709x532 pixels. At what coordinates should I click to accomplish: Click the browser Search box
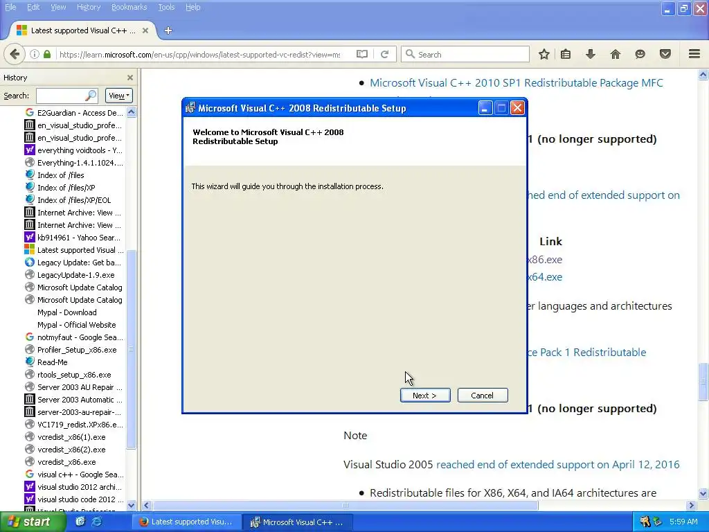pos(465,54)
